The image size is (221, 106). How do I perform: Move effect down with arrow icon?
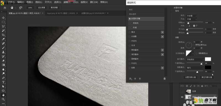[140, 79]
